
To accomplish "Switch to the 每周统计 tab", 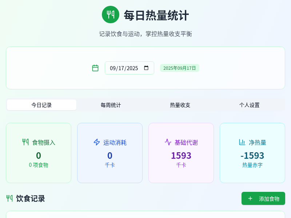I will pyautogui.click(x=111, y=105).
